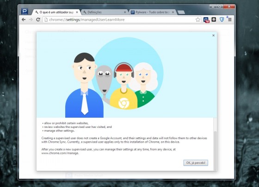Click the 'OK, já percebi!' button
The width and height of the screenshot is (259, 187).
tap(196, 163)
